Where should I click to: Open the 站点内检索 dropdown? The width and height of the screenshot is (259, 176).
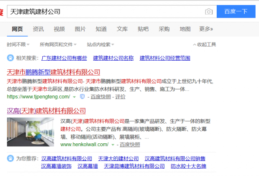click(x=101, y=44)
